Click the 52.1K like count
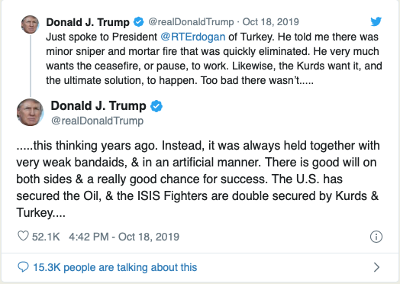400x284 pixels. click(x=46, y=237)
